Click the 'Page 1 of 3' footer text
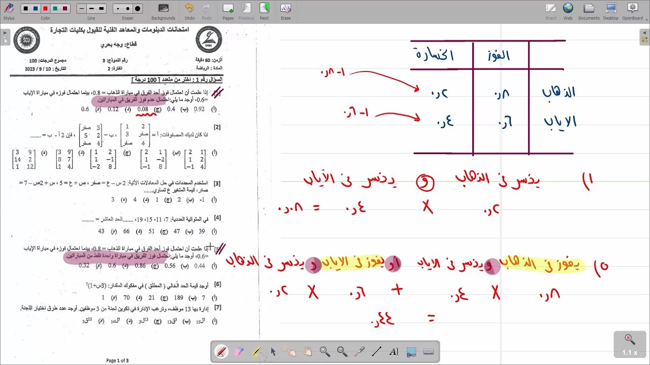Screen dimensions: 650x365 click(x=117, y=360)
